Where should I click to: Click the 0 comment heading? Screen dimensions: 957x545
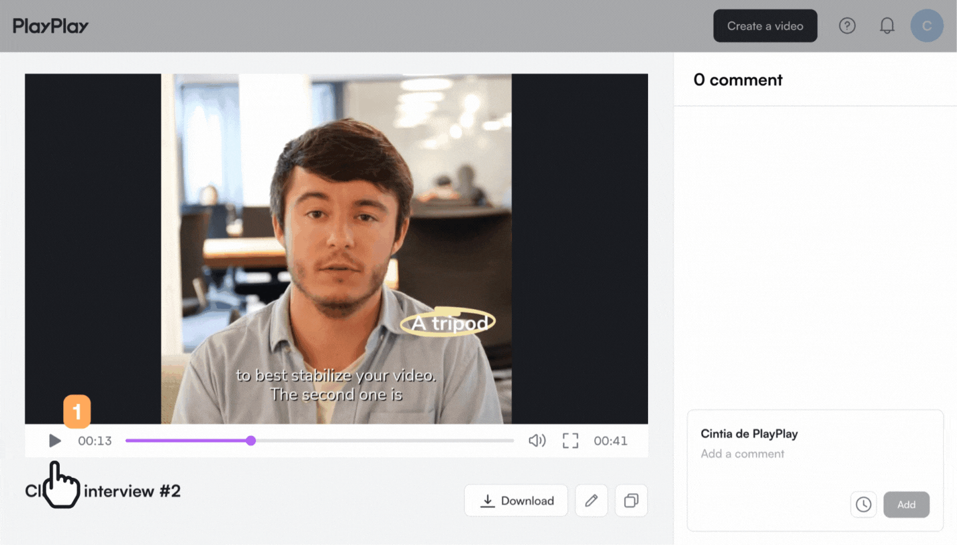click(x=738, y=80)
